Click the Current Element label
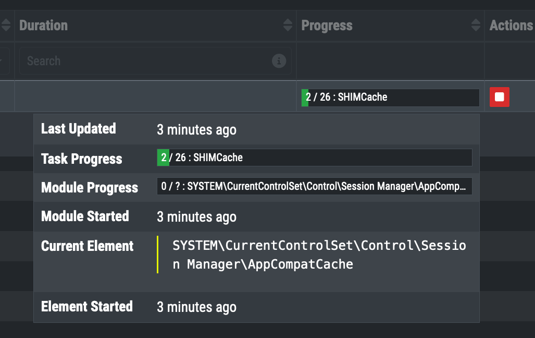Image resolution: width=535 pixels, height=338 pixels. [x=87, y=246]
